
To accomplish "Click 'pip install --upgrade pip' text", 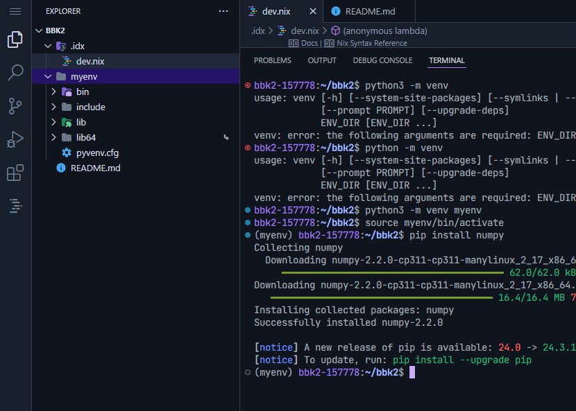I will coord(462,360).
